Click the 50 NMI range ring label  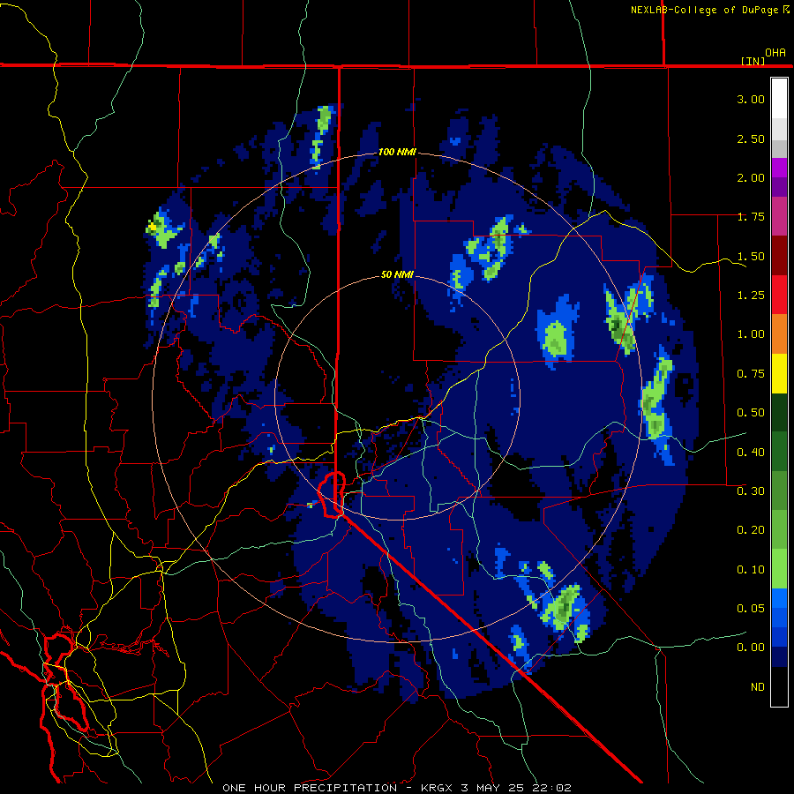click(397, 274)
